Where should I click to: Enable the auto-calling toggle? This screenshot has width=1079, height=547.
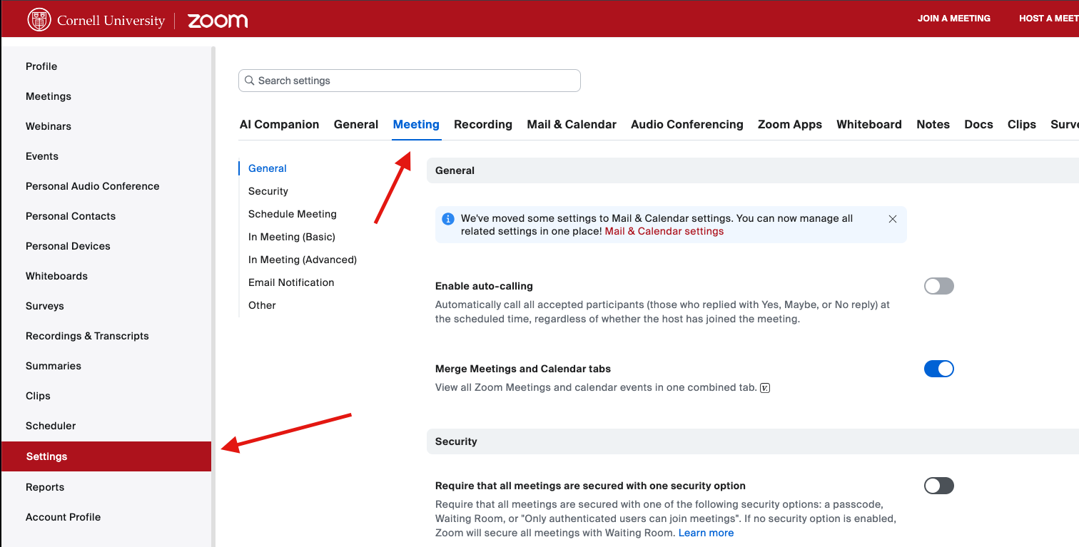[x=938, y=286]
